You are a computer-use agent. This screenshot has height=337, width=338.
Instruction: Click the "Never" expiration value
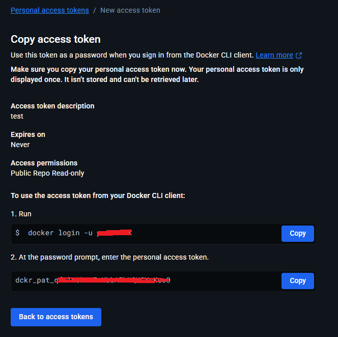[x=20, y=145]
